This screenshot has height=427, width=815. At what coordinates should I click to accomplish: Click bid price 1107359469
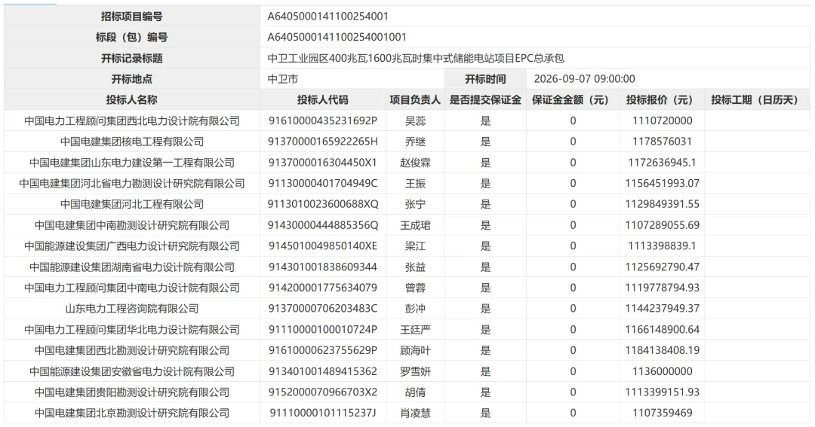click(663, 413)
